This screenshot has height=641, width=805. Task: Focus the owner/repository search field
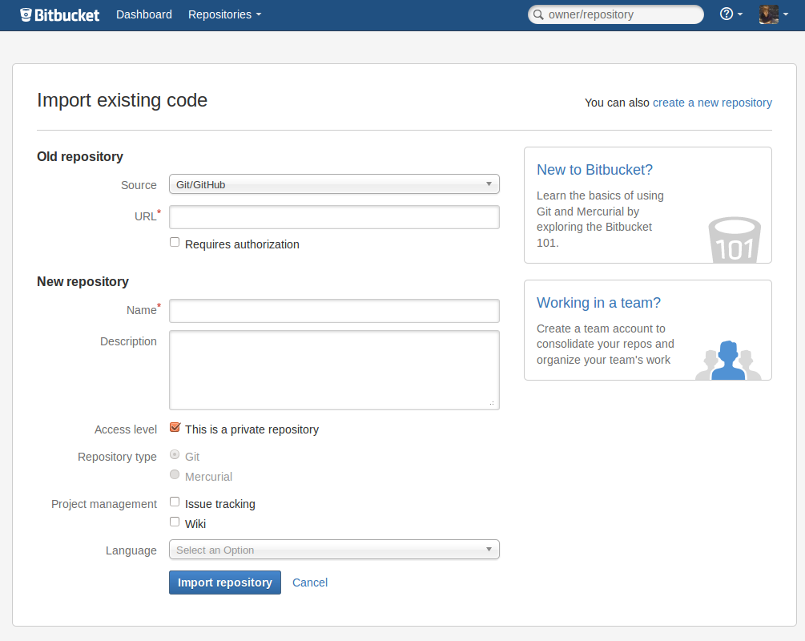point(615,14)
